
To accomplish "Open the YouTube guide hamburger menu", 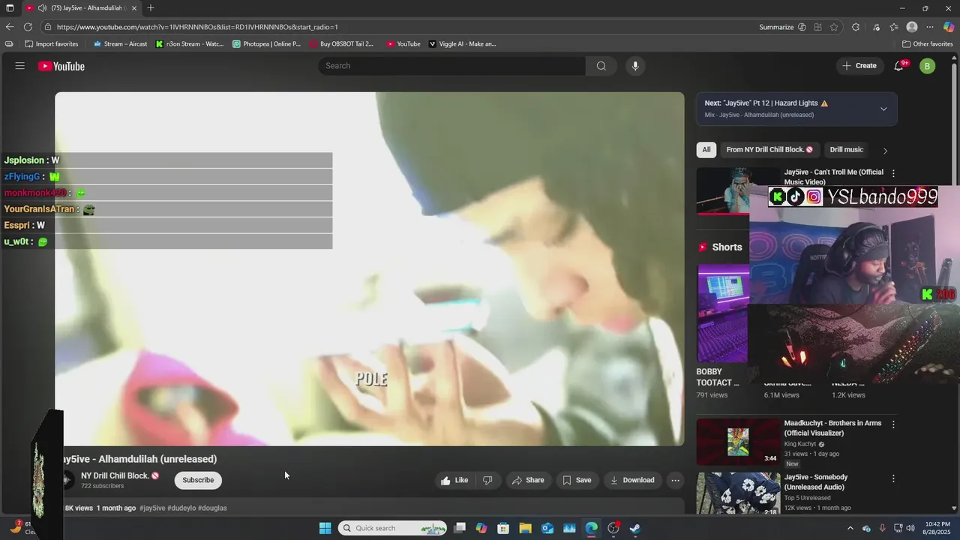I will pos(19,66).
